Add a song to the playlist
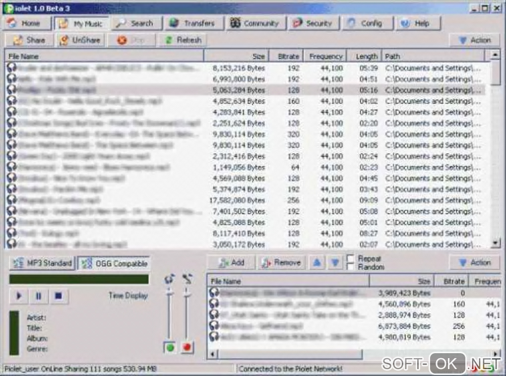 [231, 262]
